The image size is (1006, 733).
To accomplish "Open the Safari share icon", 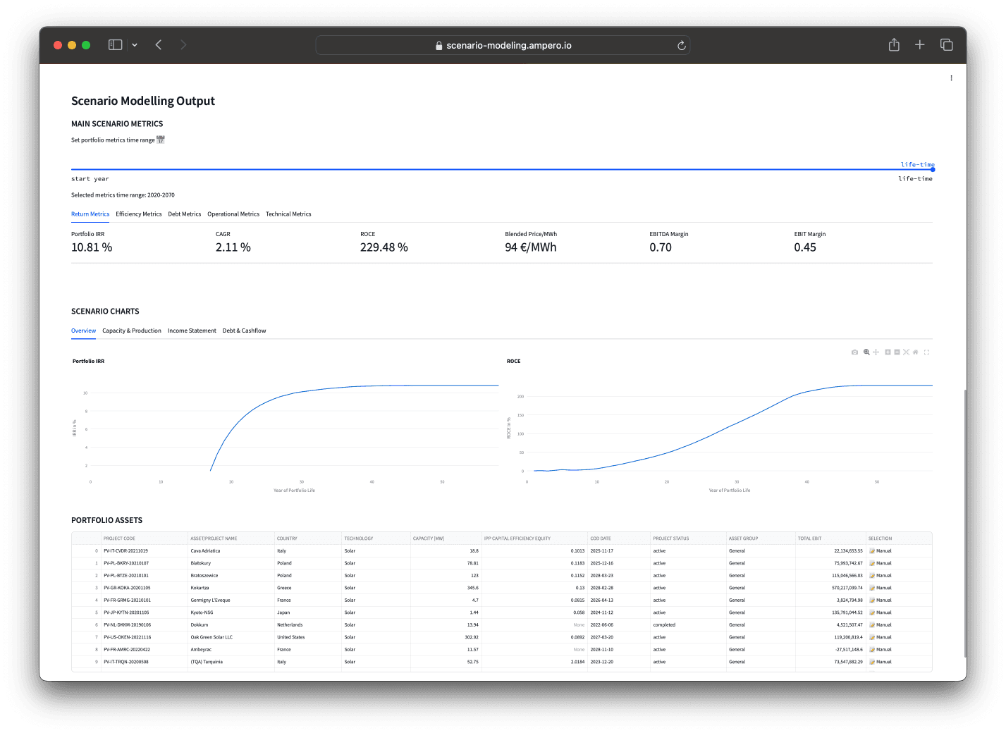I will (x=894, y=45).
